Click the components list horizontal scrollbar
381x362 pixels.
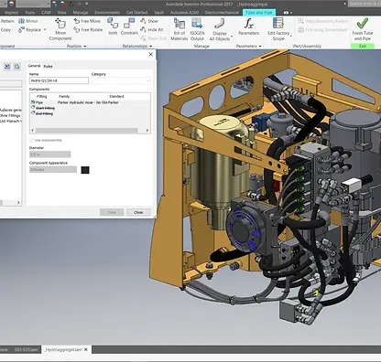(87, 131)
